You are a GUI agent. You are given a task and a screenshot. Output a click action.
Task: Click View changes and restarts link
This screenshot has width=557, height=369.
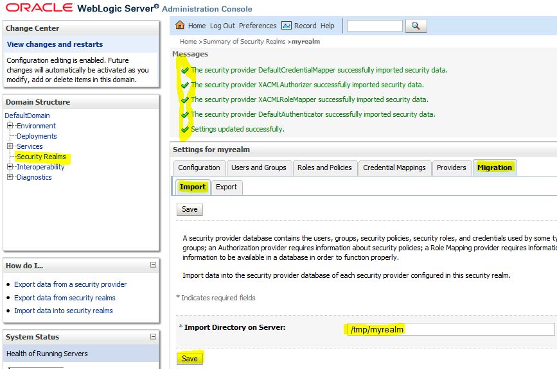[x=55, y=44]
